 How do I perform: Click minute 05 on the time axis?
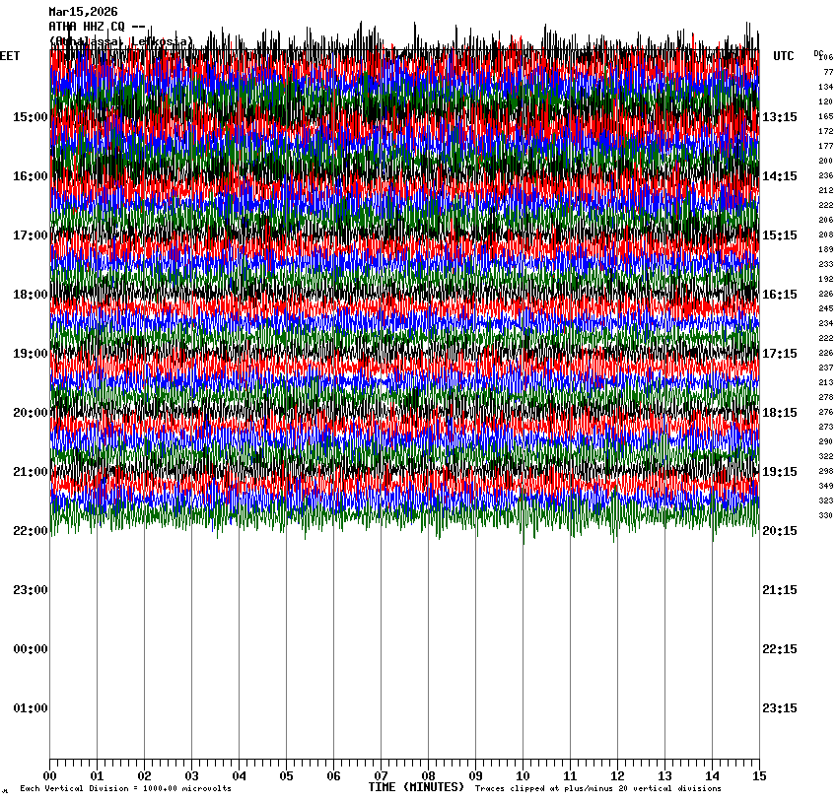[286, 776]
